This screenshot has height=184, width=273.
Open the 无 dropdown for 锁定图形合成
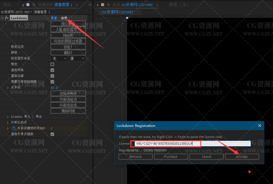pos(59,59)
